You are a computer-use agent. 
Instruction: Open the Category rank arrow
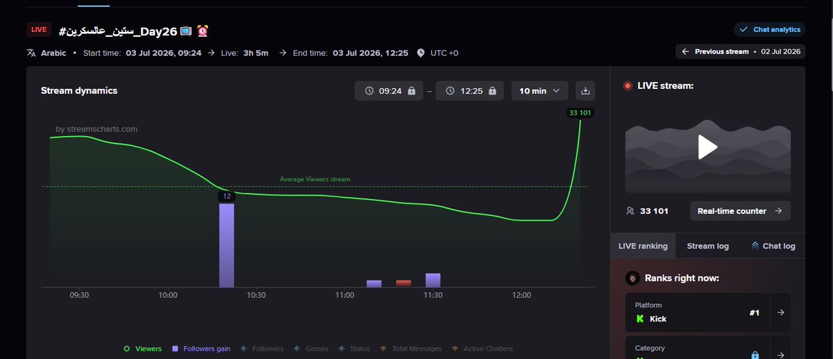(x=780, y=355)
